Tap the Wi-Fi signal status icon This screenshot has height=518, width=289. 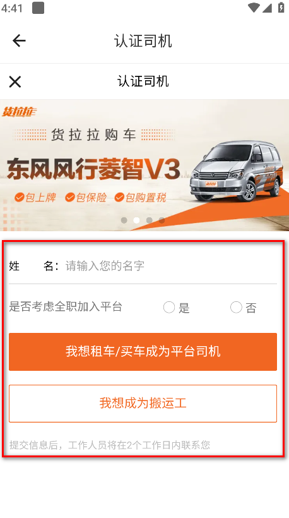pos(254,8)
